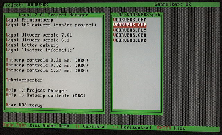This screenshot has height=135, width=222.
Task: Run Ontwerp controle 1.27 mm DRC
Action: [47, 70]
